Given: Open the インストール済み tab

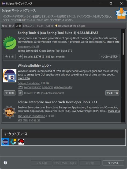Looking at the screenshot, I should tap(44, 26).
